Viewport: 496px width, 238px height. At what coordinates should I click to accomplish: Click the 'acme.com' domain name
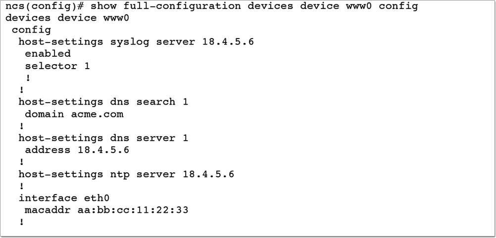[x=97, y=114]
